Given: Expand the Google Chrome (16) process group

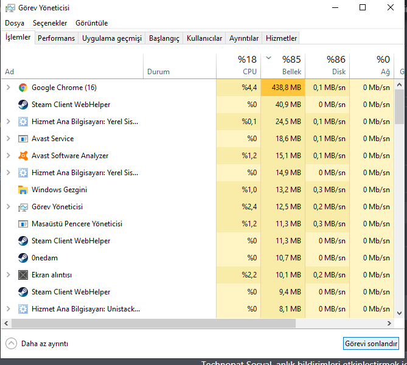Looking at the screenshot, I should (8, 88).
